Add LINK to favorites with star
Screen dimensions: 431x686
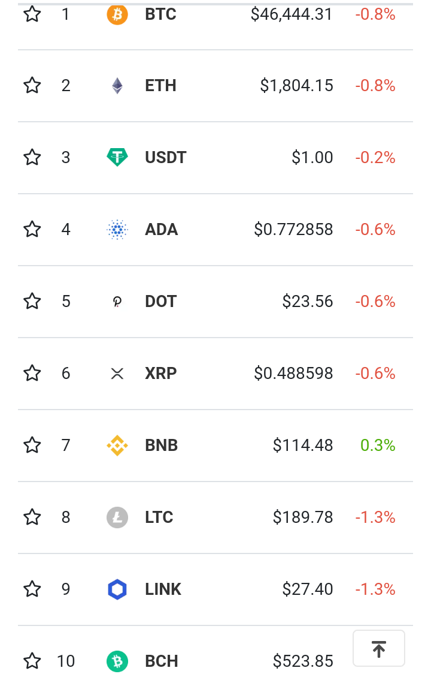click(x=32, y=589)
